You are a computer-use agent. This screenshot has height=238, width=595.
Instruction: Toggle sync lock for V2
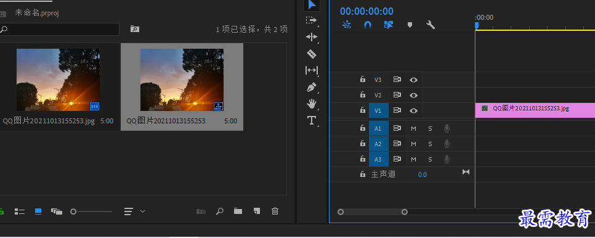coord(397,95)
